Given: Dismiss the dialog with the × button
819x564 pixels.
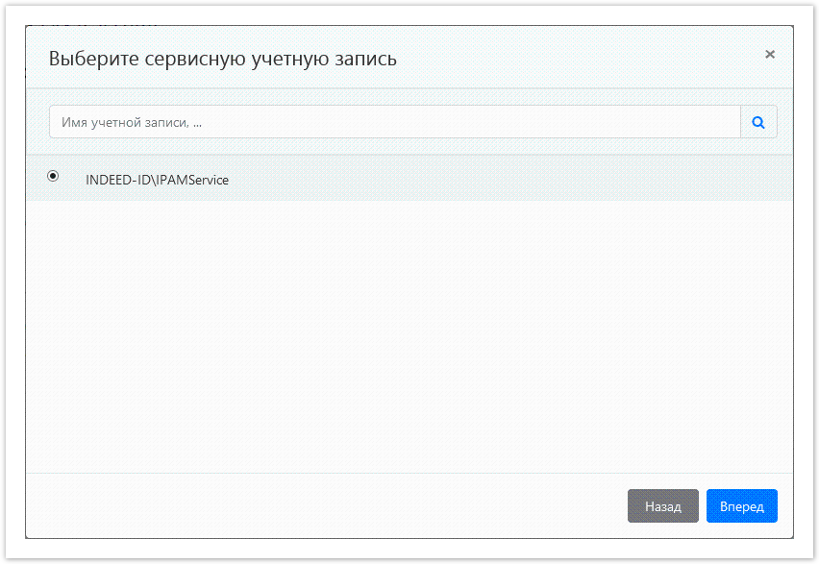Looking at the screenshot, I should (769, 54).
